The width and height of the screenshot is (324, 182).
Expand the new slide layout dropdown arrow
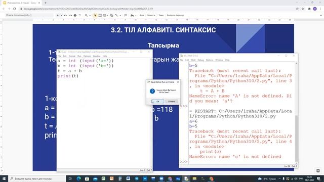click(x=61, y=15)
